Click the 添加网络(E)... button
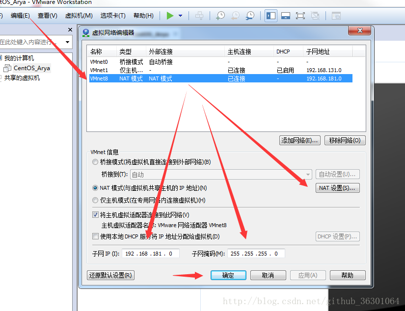Image resolution: width=405 pixels, height=311 pixels. click(300, 140)
